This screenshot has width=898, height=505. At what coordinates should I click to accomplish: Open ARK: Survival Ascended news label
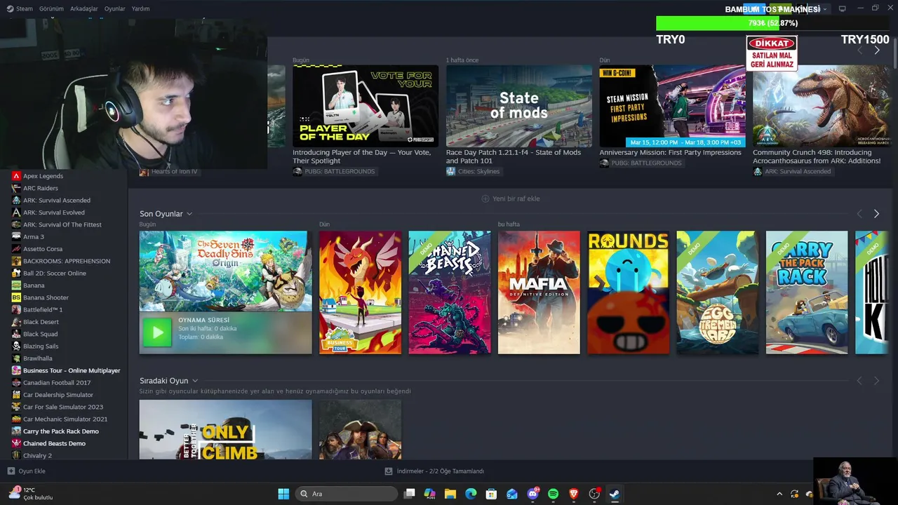pyautogui.click(x=792, y=171)
